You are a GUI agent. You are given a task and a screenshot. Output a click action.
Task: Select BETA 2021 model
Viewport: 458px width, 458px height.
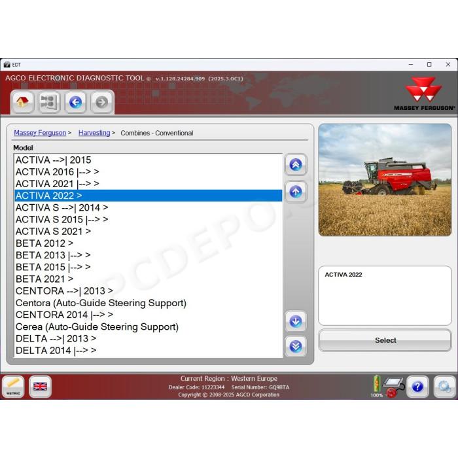click(149, 279)
